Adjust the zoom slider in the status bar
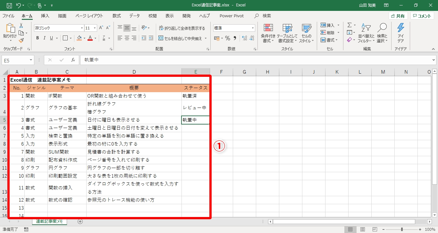The image size is (438, 233). click(402, 229)
